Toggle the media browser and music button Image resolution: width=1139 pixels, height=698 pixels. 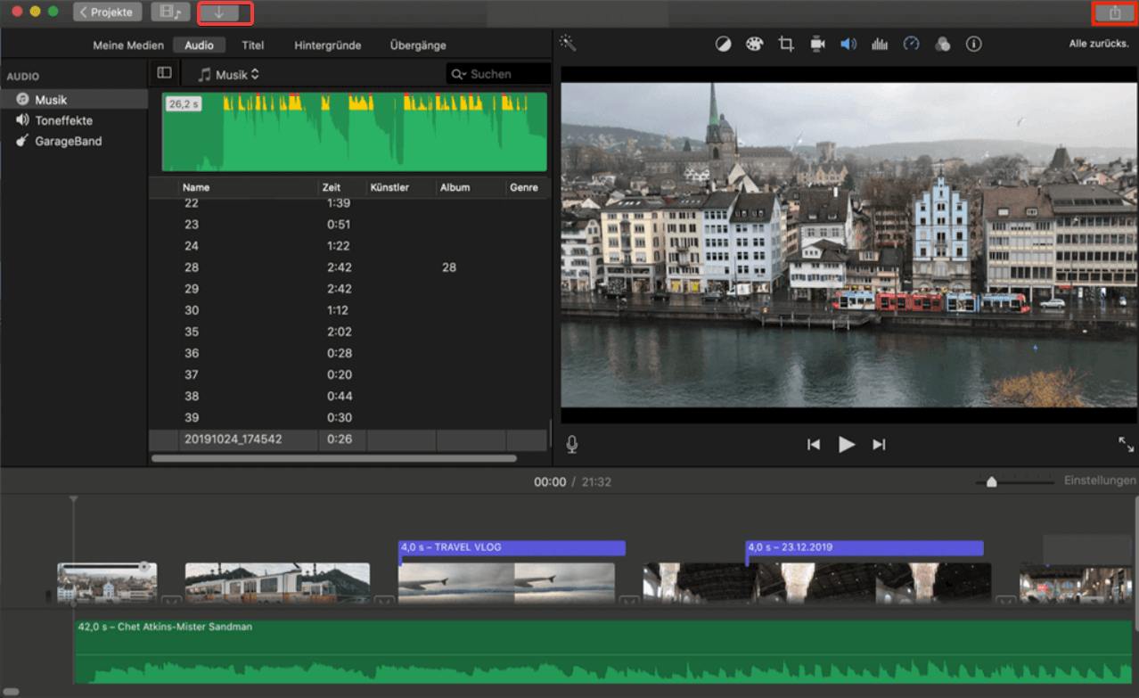[170, 12]
